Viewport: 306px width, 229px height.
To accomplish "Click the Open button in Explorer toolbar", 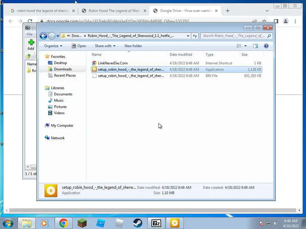I will coord(79,46).
